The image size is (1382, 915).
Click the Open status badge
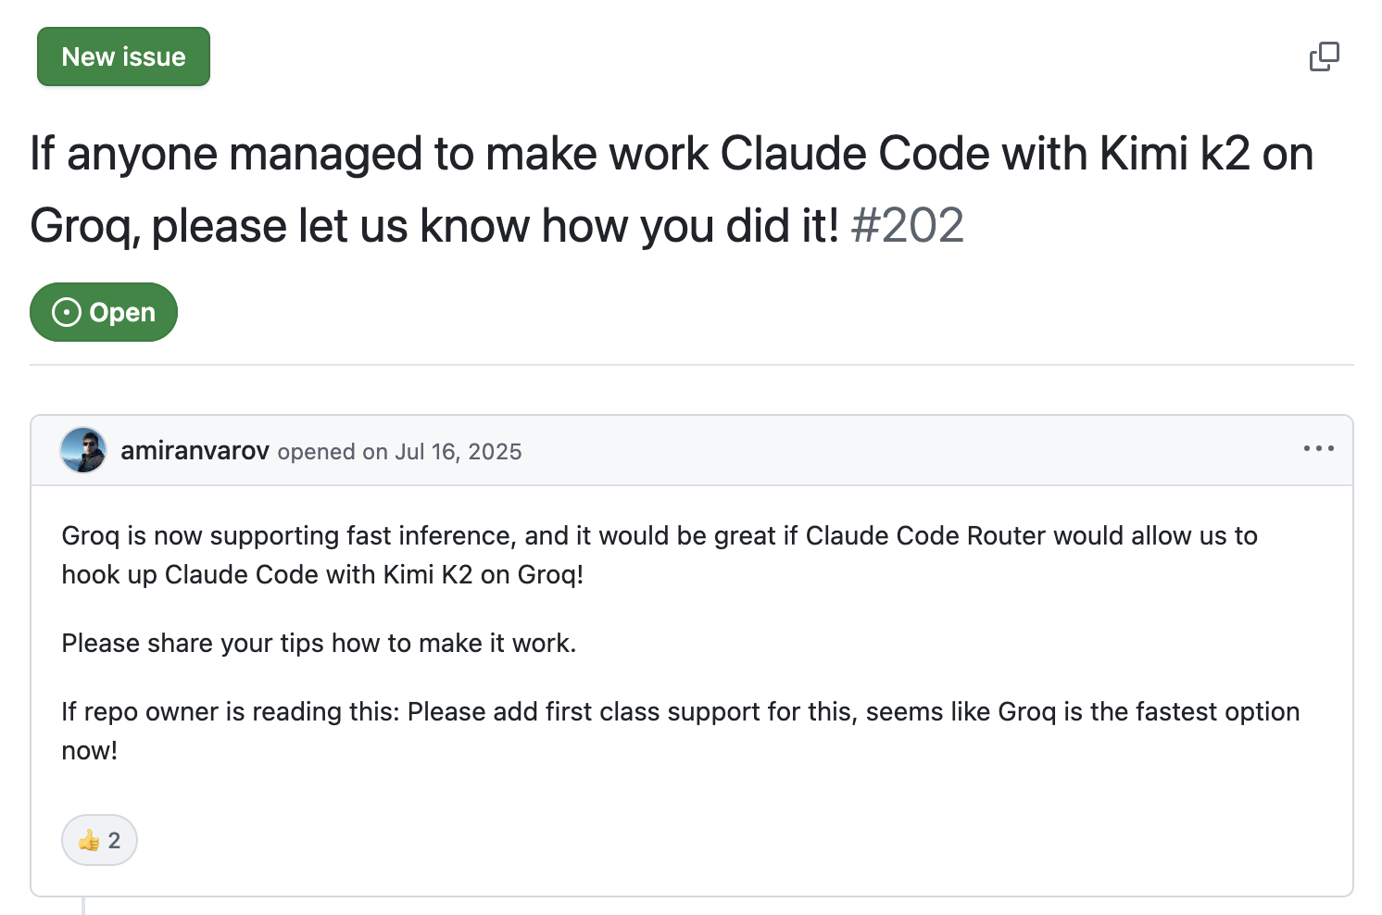pos(104,312)
